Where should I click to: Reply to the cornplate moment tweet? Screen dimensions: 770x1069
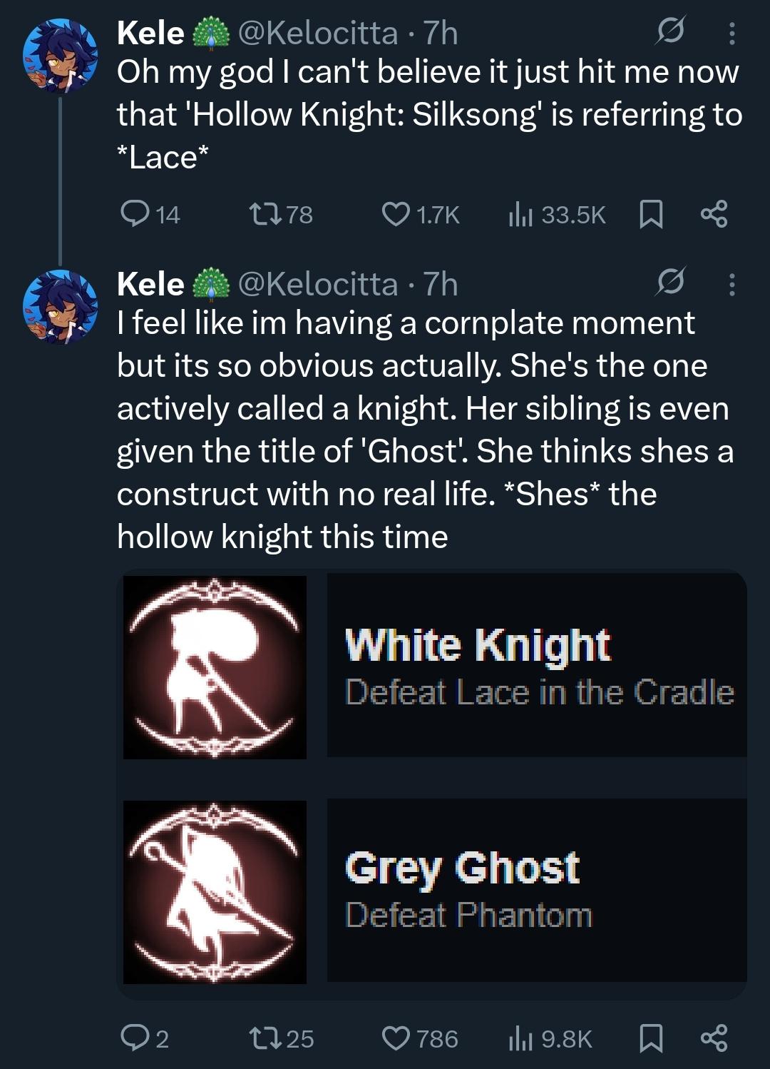click(x=133, y=1038)
